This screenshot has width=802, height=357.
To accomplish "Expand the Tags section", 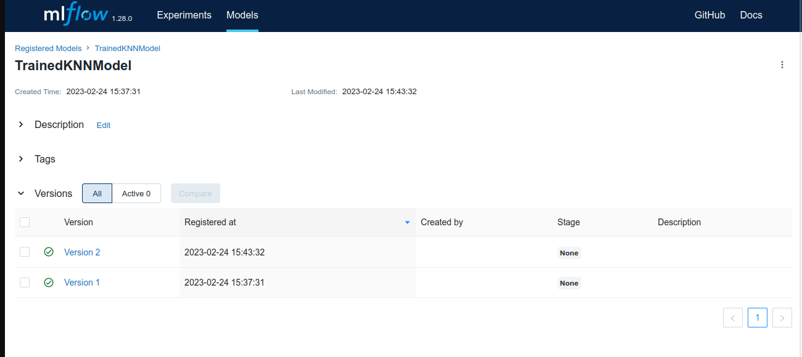I will [x=21, y=159].
